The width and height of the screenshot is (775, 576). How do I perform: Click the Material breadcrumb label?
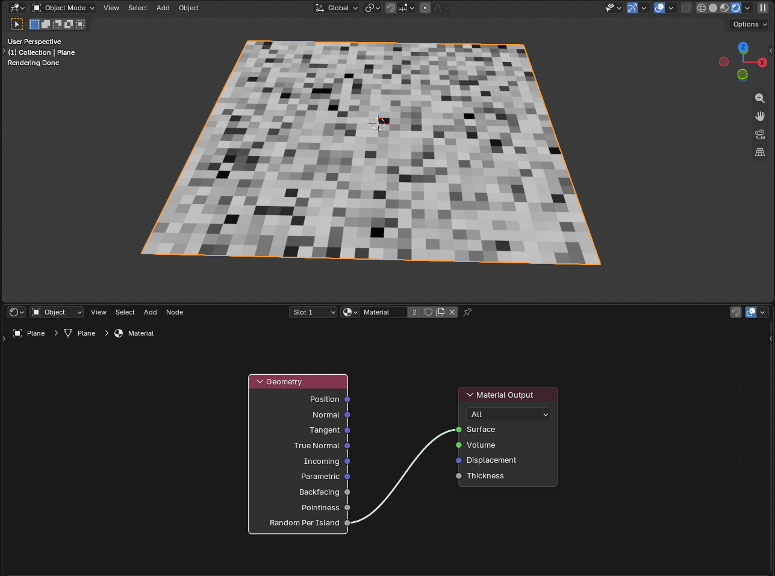pyautogui.click(x=141, y=333)
